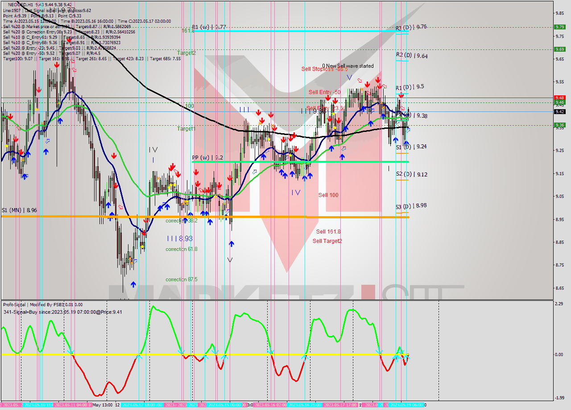Viewport: 571px width, 410px height.
Task: Click the '0 New Sell wave started' annotation
Action: (x=348, y=66)
